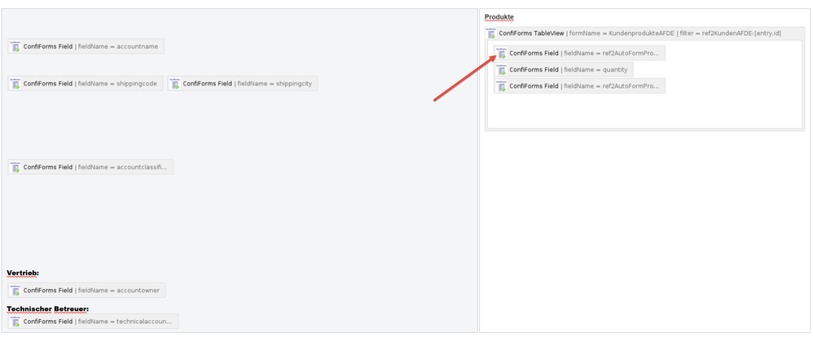813x346 pixels.
Task: Click the ConfiForms TableView macro icon
Action: 491,33
